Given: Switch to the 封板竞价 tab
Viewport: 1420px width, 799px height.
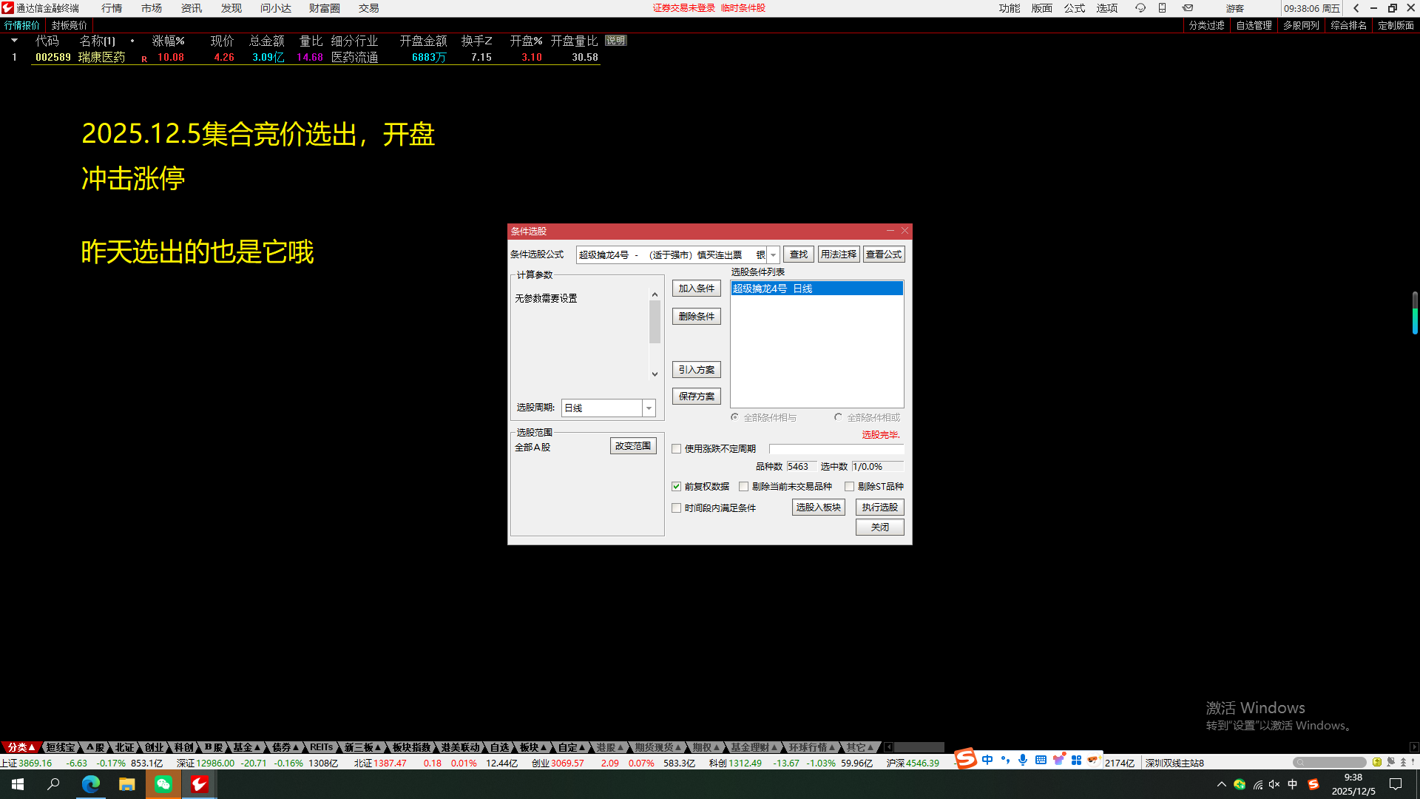Looking at the screenshot, I should (70, 25).
